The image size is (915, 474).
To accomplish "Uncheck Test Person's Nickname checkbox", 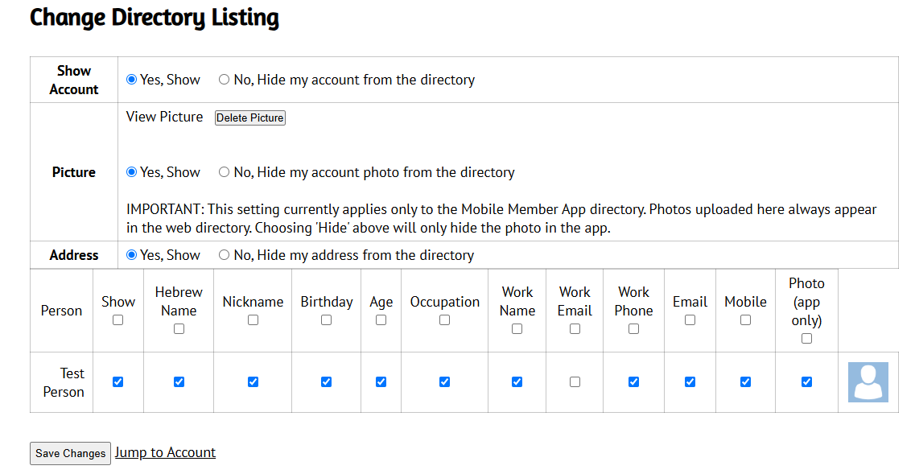I will [253, 382].
